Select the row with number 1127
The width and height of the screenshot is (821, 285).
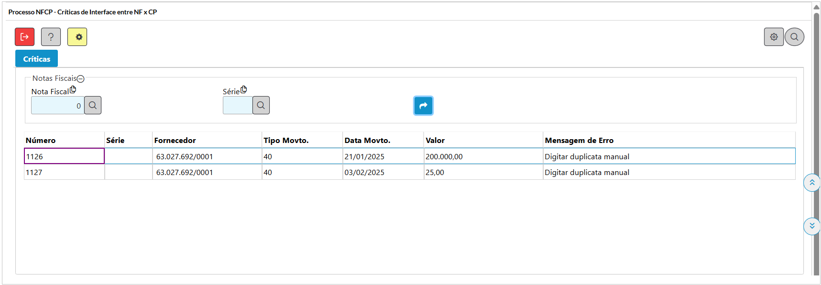click(x=64, y=172)
